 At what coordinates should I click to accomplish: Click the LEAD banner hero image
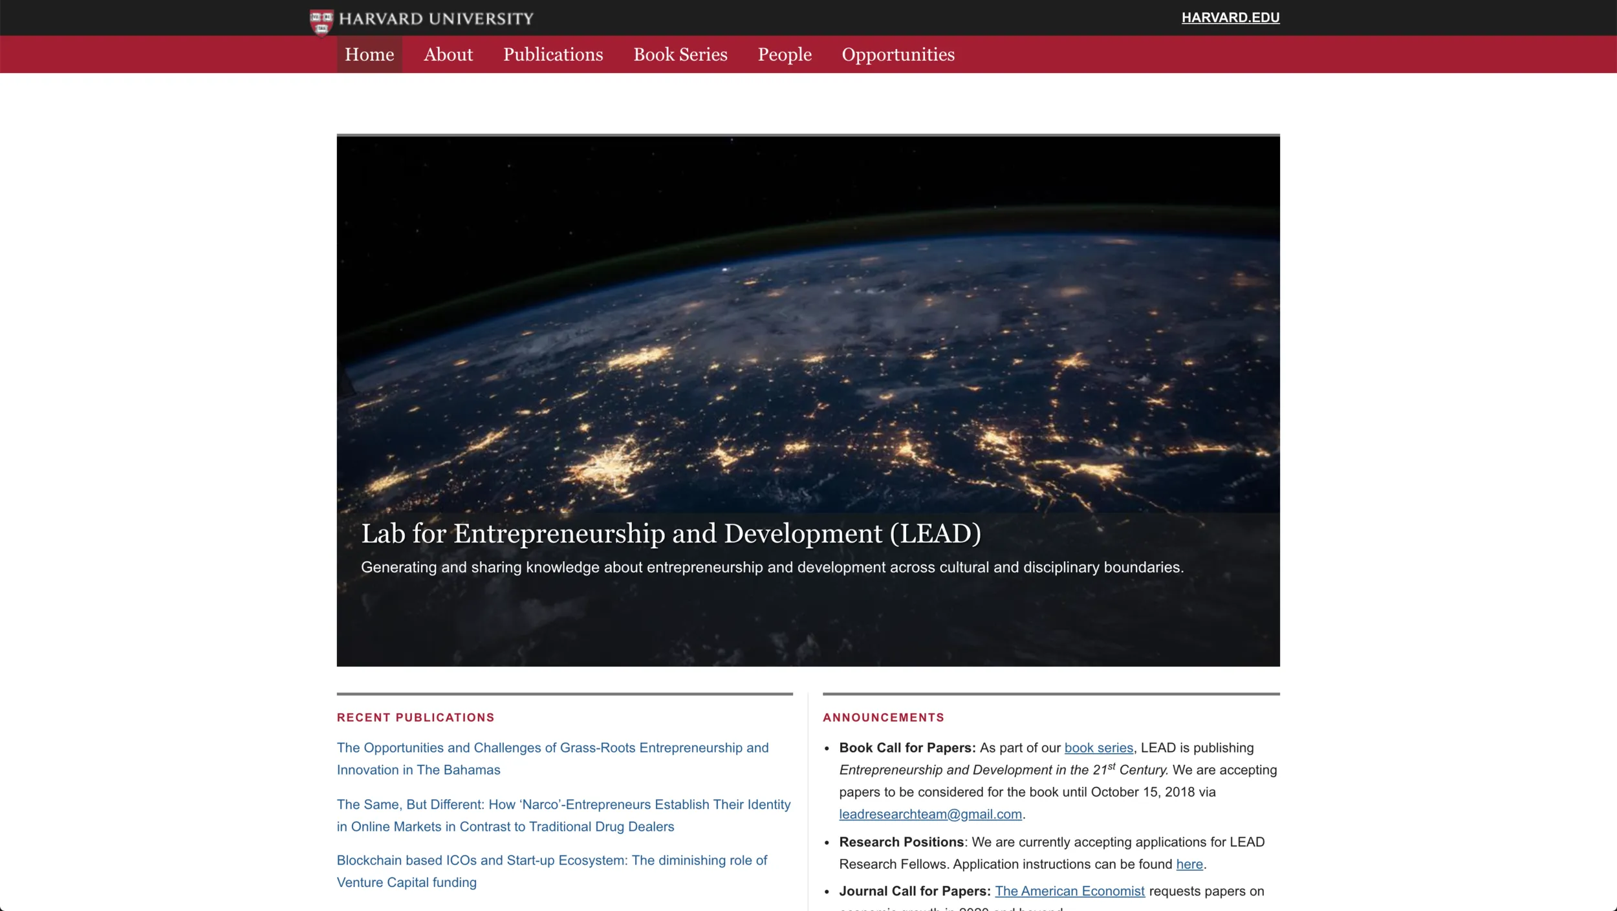[x=808, y=323]
